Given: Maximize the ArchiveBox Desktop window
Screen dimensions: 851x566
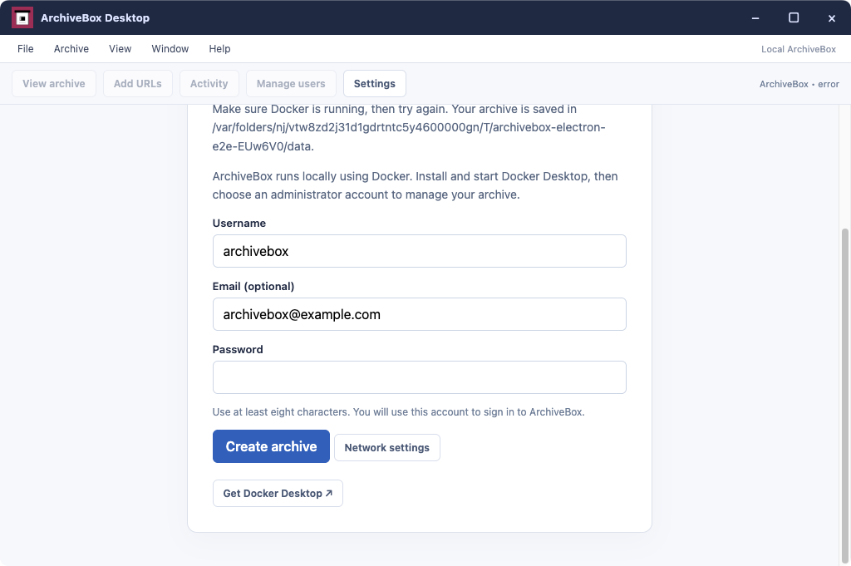Looking at the screenshot, I should pyautogui.click(x=794, y=18).
